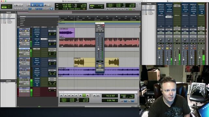Select the Scrubber tool
Viewport: 209px width, 117px height.
pos(45,5)
